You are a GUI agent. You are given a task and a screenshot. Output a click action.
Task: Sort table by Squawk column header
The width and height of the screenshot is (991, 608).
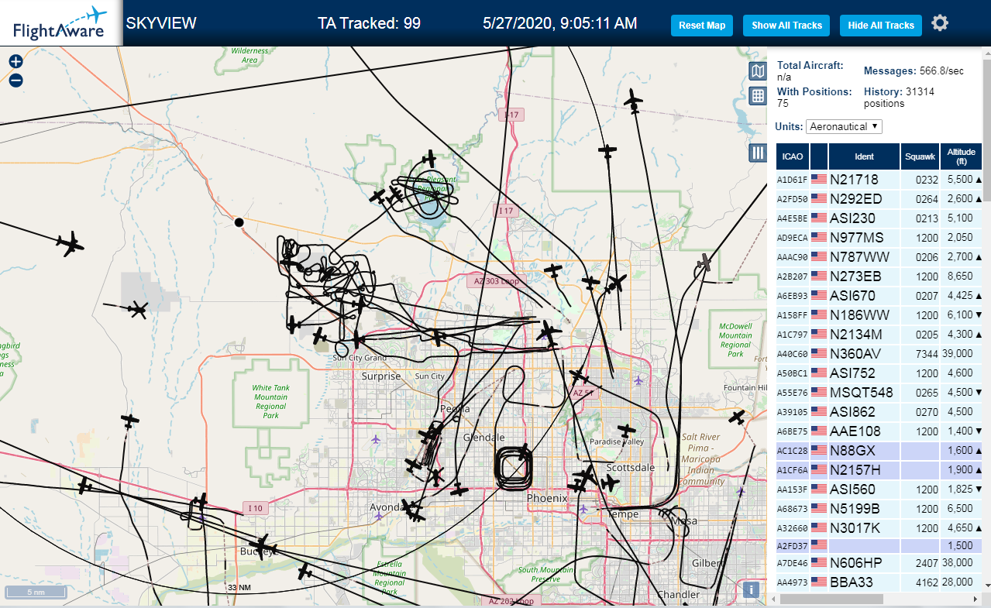point(920,156)
